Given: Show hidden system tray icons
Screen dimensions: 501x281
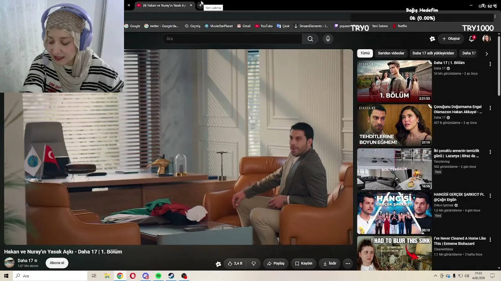Looking at the screenshot, I should coord(435,276).
